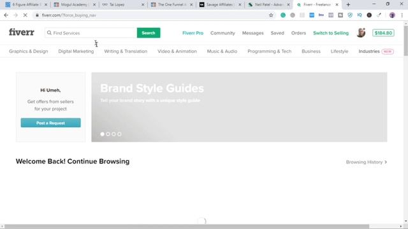Click the blue square extension icon

[312, 15]
